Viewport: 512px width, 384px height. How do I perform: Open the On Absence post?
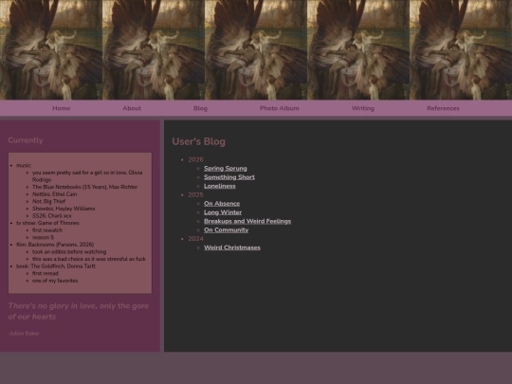pos(222,204)
